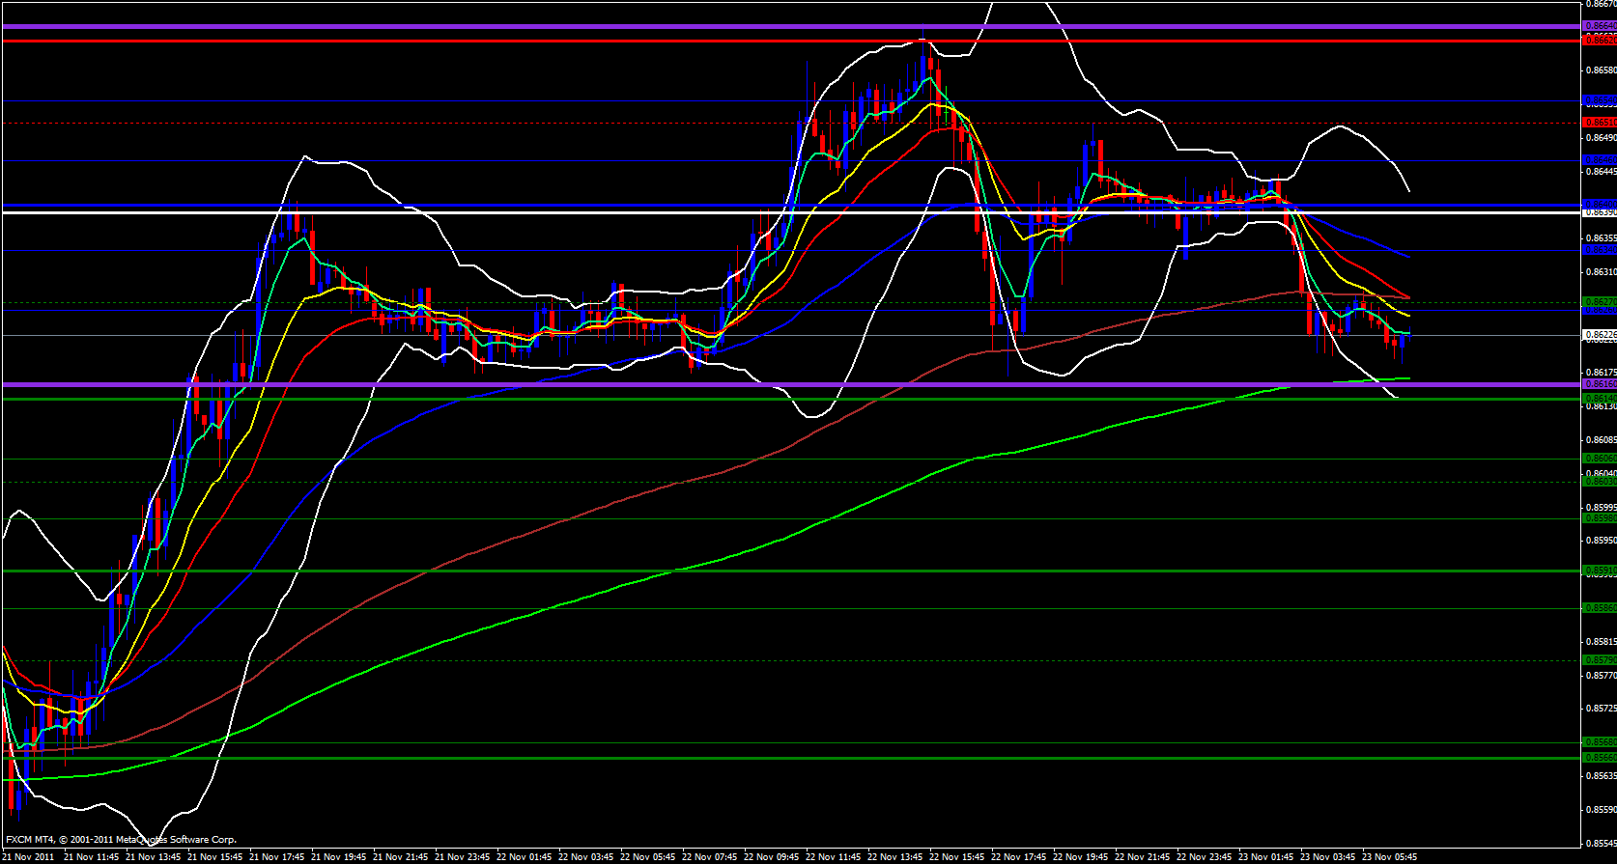The height and width of the screenshot is (864, 1617).
Task: Click the purple 0.86640 price label
Action: tap(1599, 26)
